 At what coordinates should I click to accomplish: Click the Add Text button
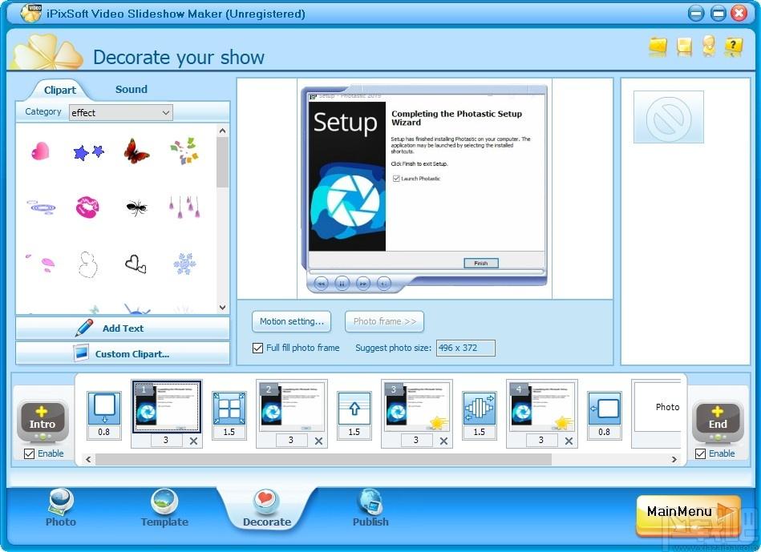click(123, 328)
